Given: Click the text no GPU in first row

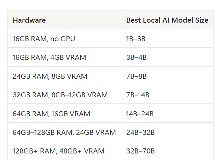Looking at the screenshot, I should click(62, 39).
